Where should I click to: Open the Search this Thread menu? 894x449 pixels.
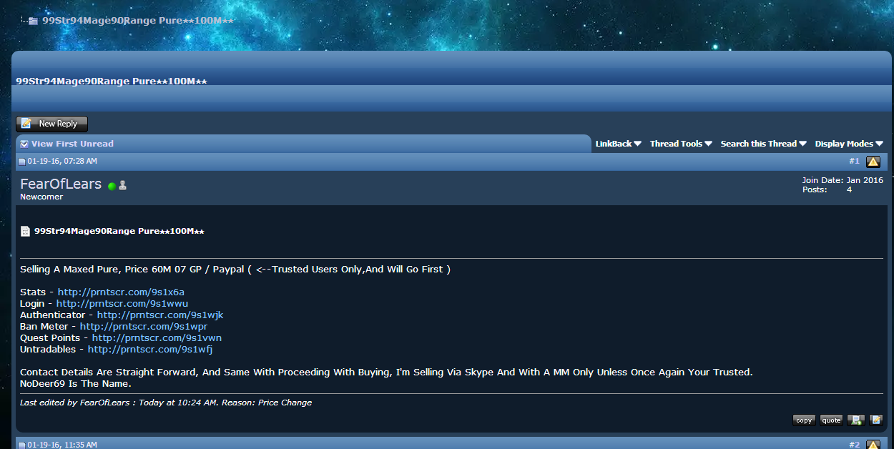coord(764,144)
